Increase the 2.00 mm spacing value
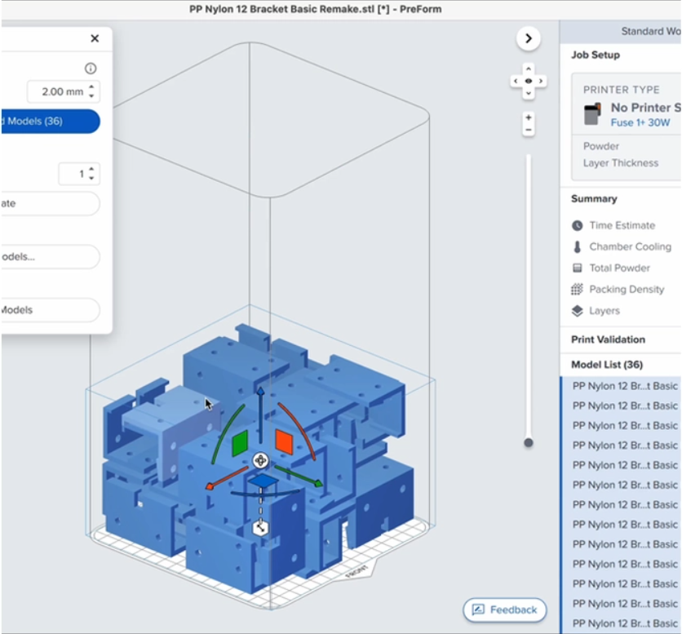The image size is (682, 634). [x=91, y=86]
